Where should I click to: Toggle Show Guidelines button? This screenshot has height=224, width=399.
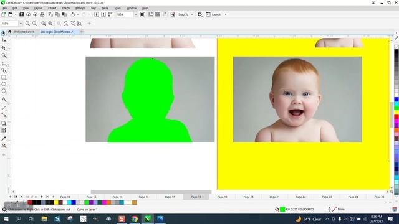(165, 14)
